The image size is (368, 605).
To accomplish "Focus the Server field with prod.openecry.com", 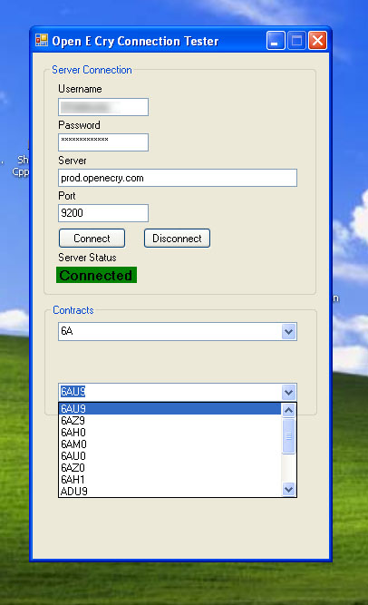I will 178,178.
